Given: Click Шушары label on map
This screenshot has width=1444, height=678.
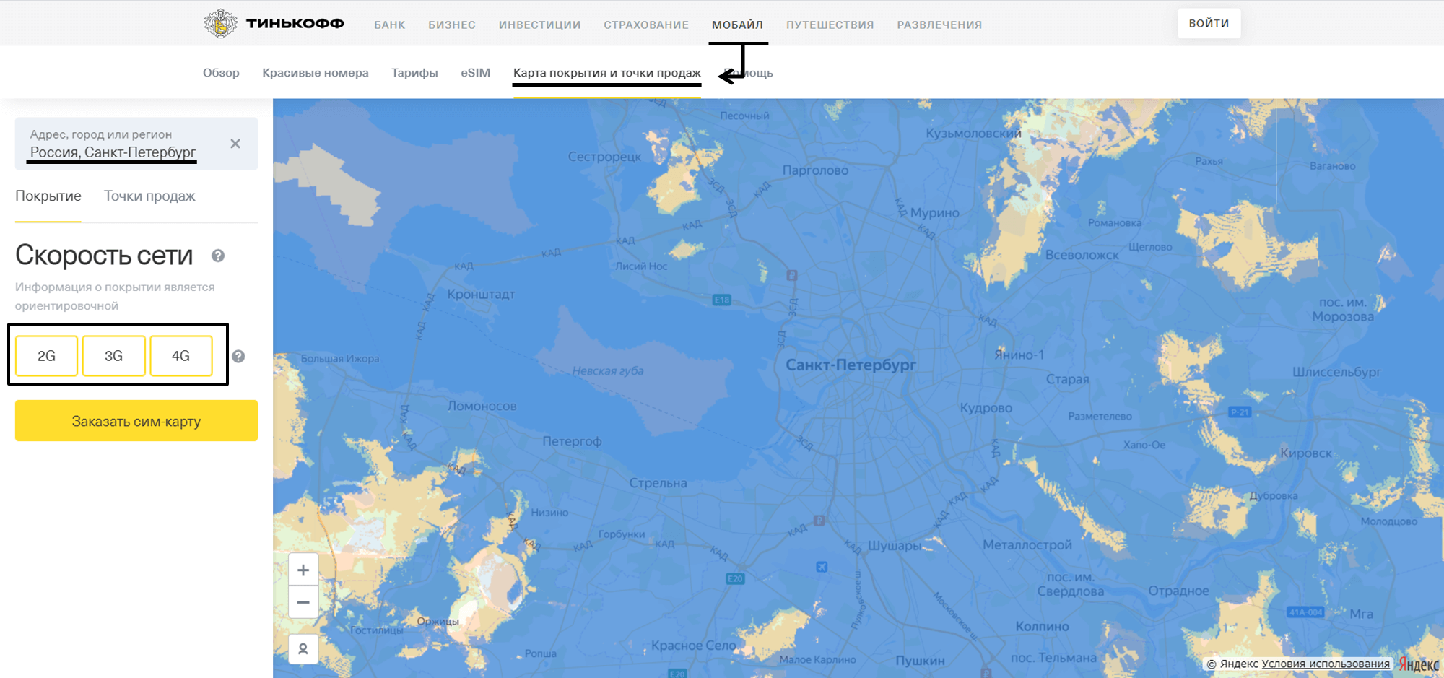Looking at the screenshot, I should 894,546.
